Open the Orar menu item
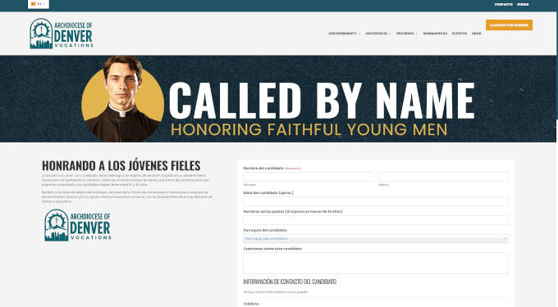The height and width of the screenshot is (307, 558). tap(476, 34)
